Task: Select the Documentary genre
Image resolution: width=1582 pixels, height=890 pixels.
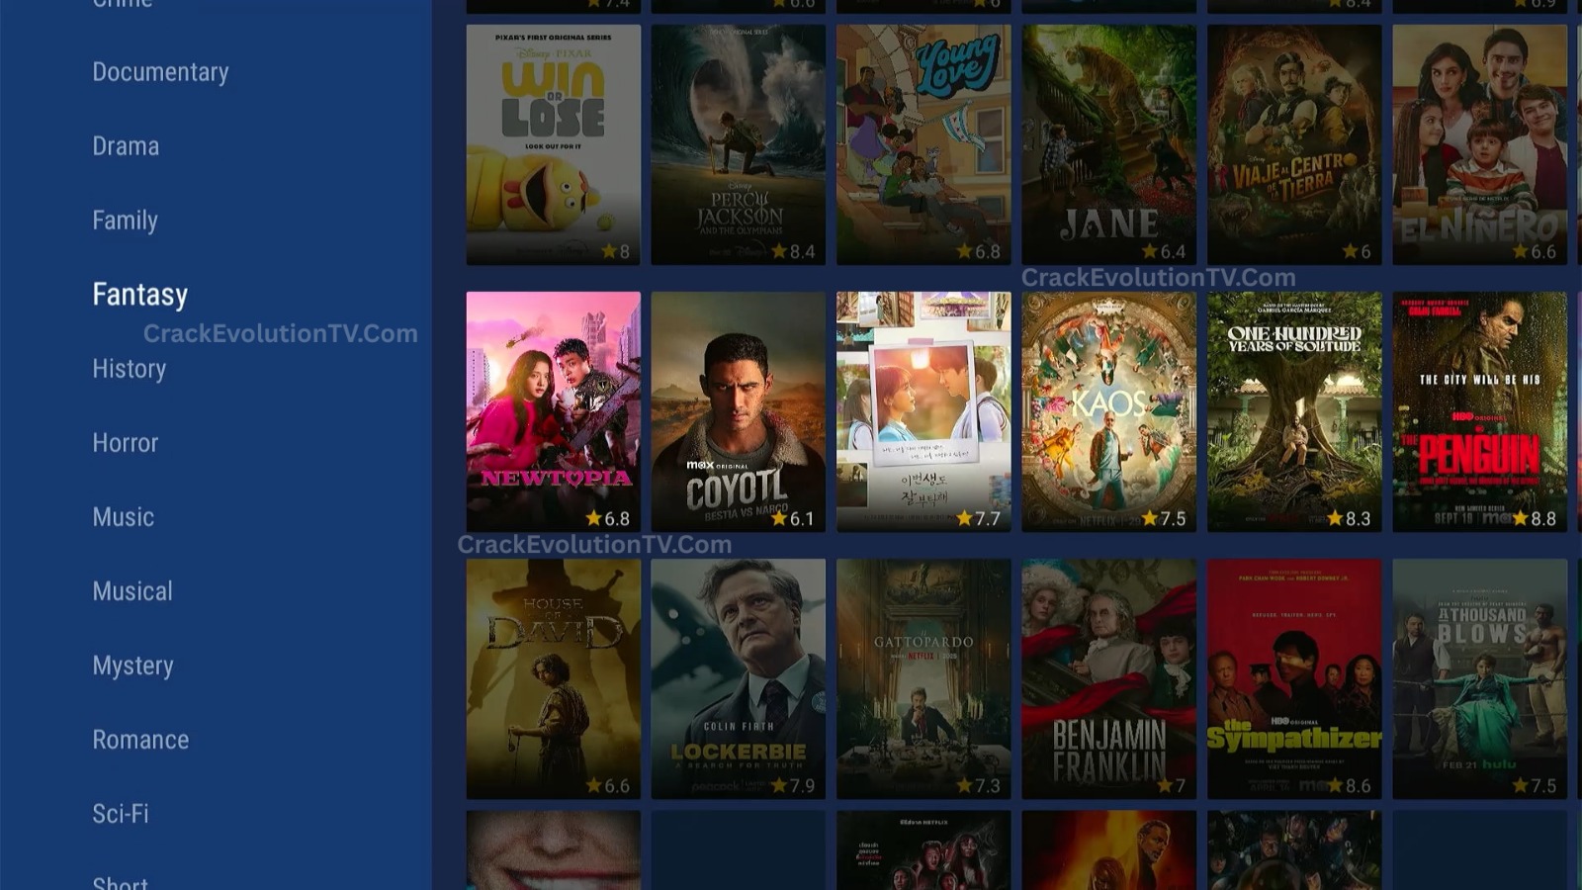Action: 160,72
